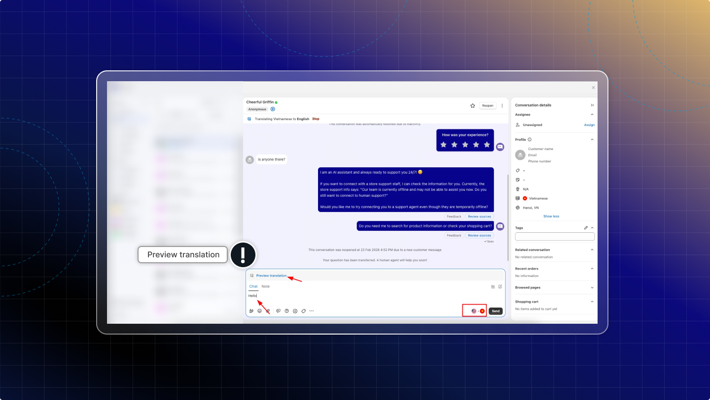Screen dimensions: 710x400
Task: Click the Tags input field
Action: click(555, 237)
